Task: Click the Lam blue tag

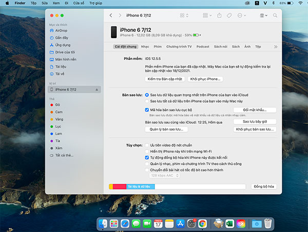Action: [56, 134]
